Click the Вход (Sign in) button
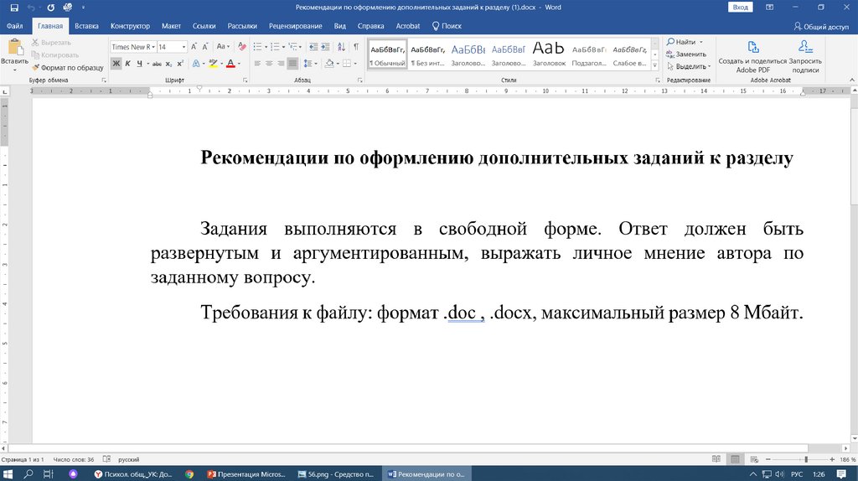The image size is (858, 481). coord(740,7)
